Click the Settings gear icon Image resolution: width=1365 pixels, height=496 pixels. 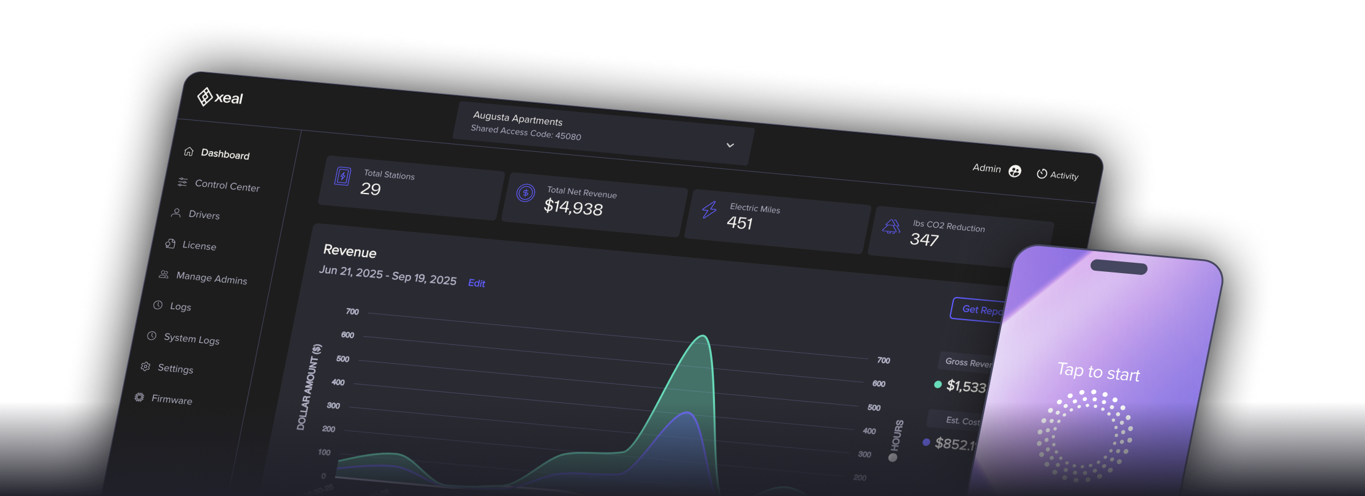click(145, 366)
